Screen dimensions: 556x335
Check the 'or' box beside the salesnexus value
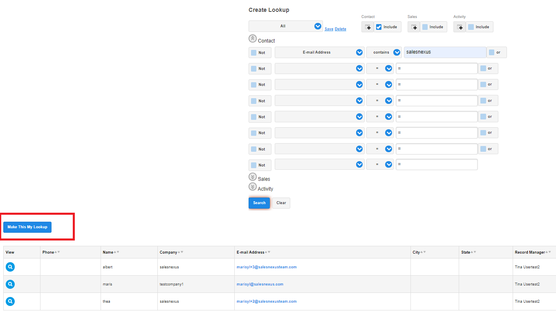point(491,52)
